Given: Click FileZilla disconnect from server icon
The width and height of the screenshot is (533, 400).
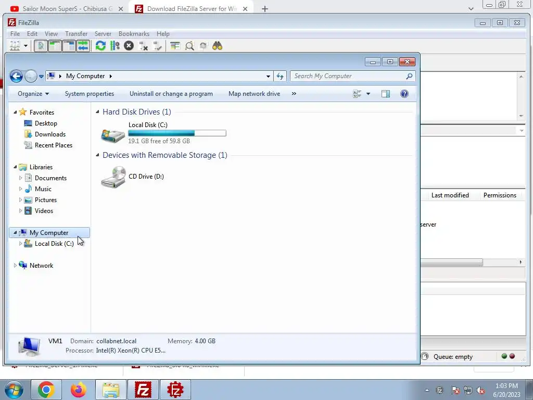Looking at the screenshot, I should pyautogui.click(x=143, y=46).
